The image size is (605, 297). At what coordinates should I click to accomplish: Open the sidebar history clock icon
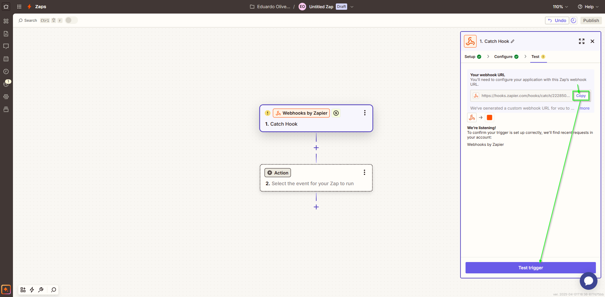6,71
